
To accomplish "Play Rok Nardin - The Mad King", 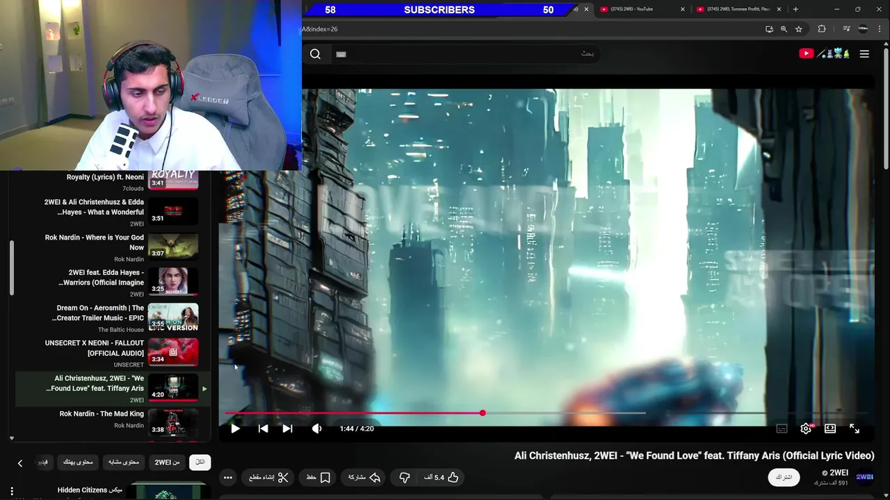I will click(111, 424).
